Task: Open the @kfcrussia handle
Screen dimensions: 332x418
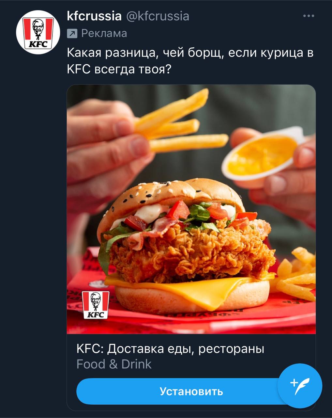Action: pyautogui.click(x=158, y=16)
